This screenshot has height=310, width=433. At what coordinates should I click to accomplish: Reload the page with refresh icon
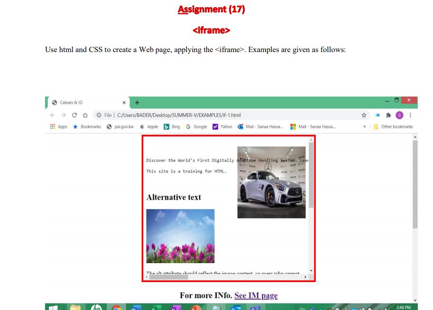tap(74, 115)
